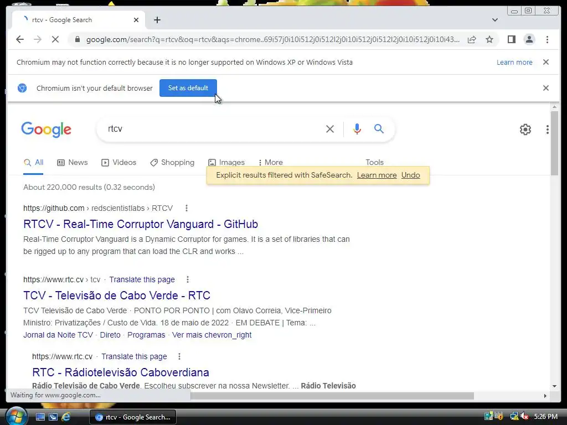Screen dimensions: 567x425
Task: Open RTC - Rádiotelevisão Caboverdiana result
Action: click(121, 372)
